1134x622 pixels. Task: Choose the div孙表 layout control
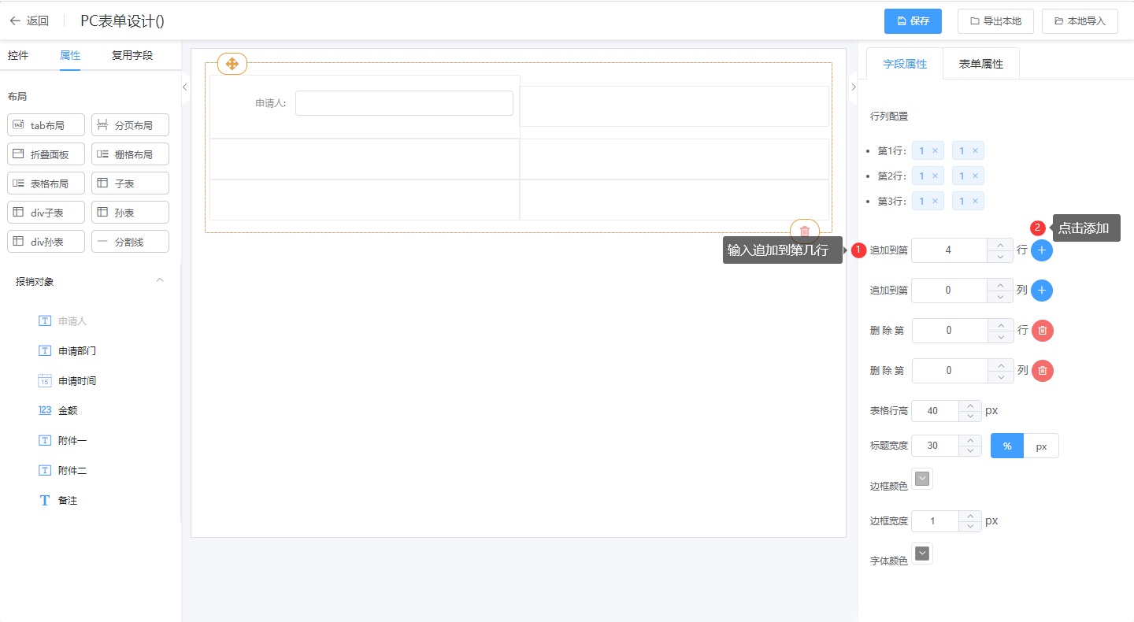coord(46,242)
